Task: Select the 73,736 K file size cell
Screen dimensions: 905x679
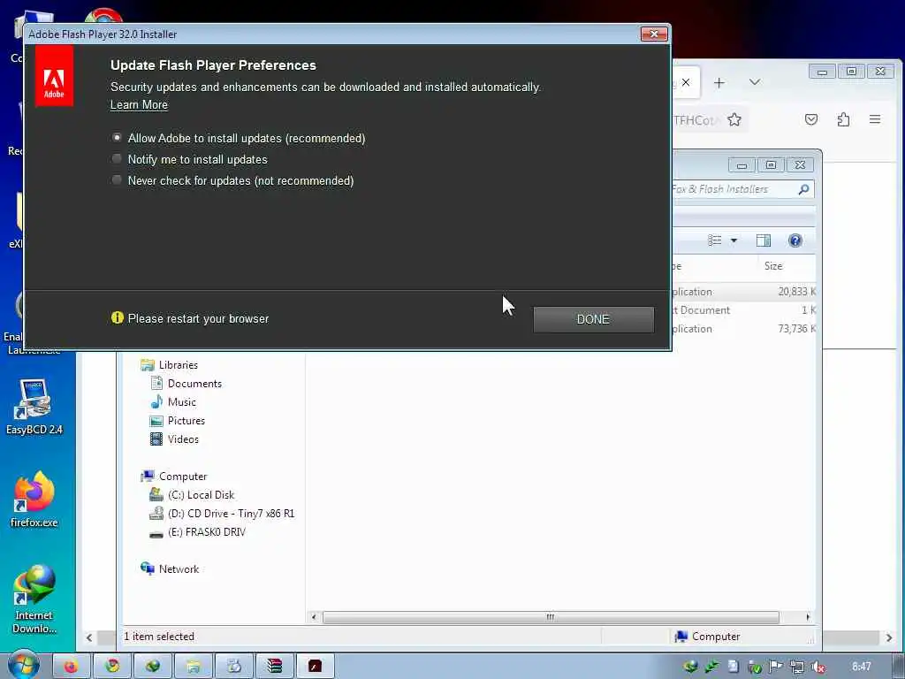Action: click(x=796, y=329)
